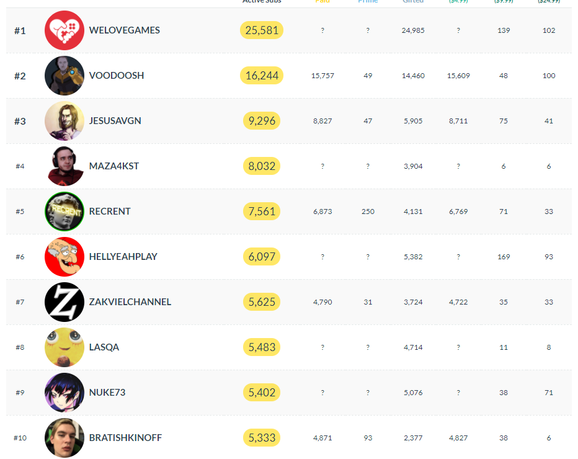The width and height of the screenshot is (578, 459).
Task: Open WELOVEGAMES heart logo avatar
Action: tap(64, 30)
